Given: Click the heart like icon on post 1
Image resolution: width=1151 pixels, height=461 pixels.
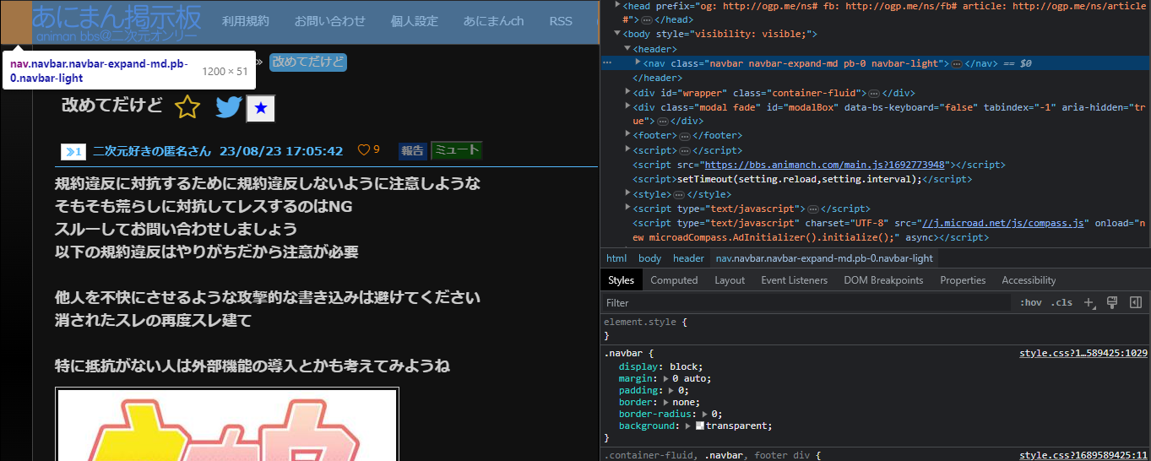Looking at the screenshot, I should coord(364,150).
